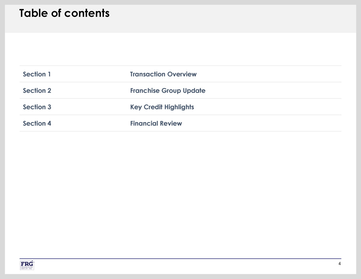Viewport: 361px width, 279px height.
Task: Click the word 'Review' in the Section 4 row
Action: pos(171,124)
